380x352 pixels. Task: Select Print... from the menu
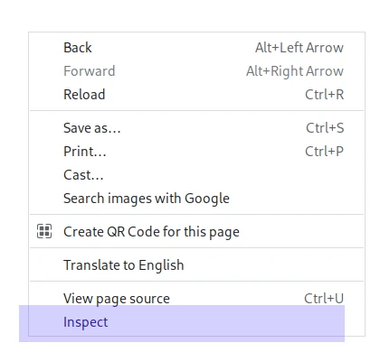(x=196, y=152)
